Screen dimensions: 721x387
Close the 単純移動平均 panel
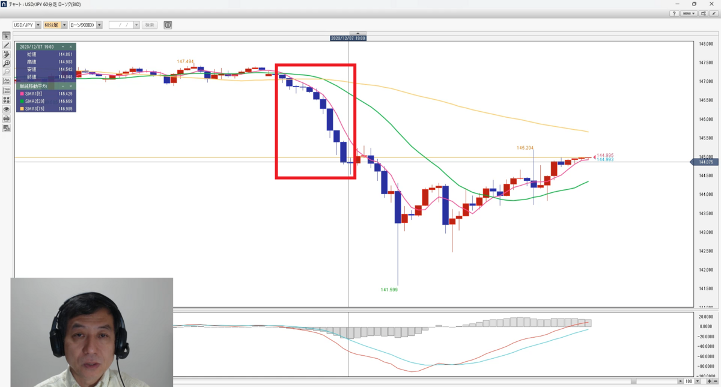click(x=71, y=86)
